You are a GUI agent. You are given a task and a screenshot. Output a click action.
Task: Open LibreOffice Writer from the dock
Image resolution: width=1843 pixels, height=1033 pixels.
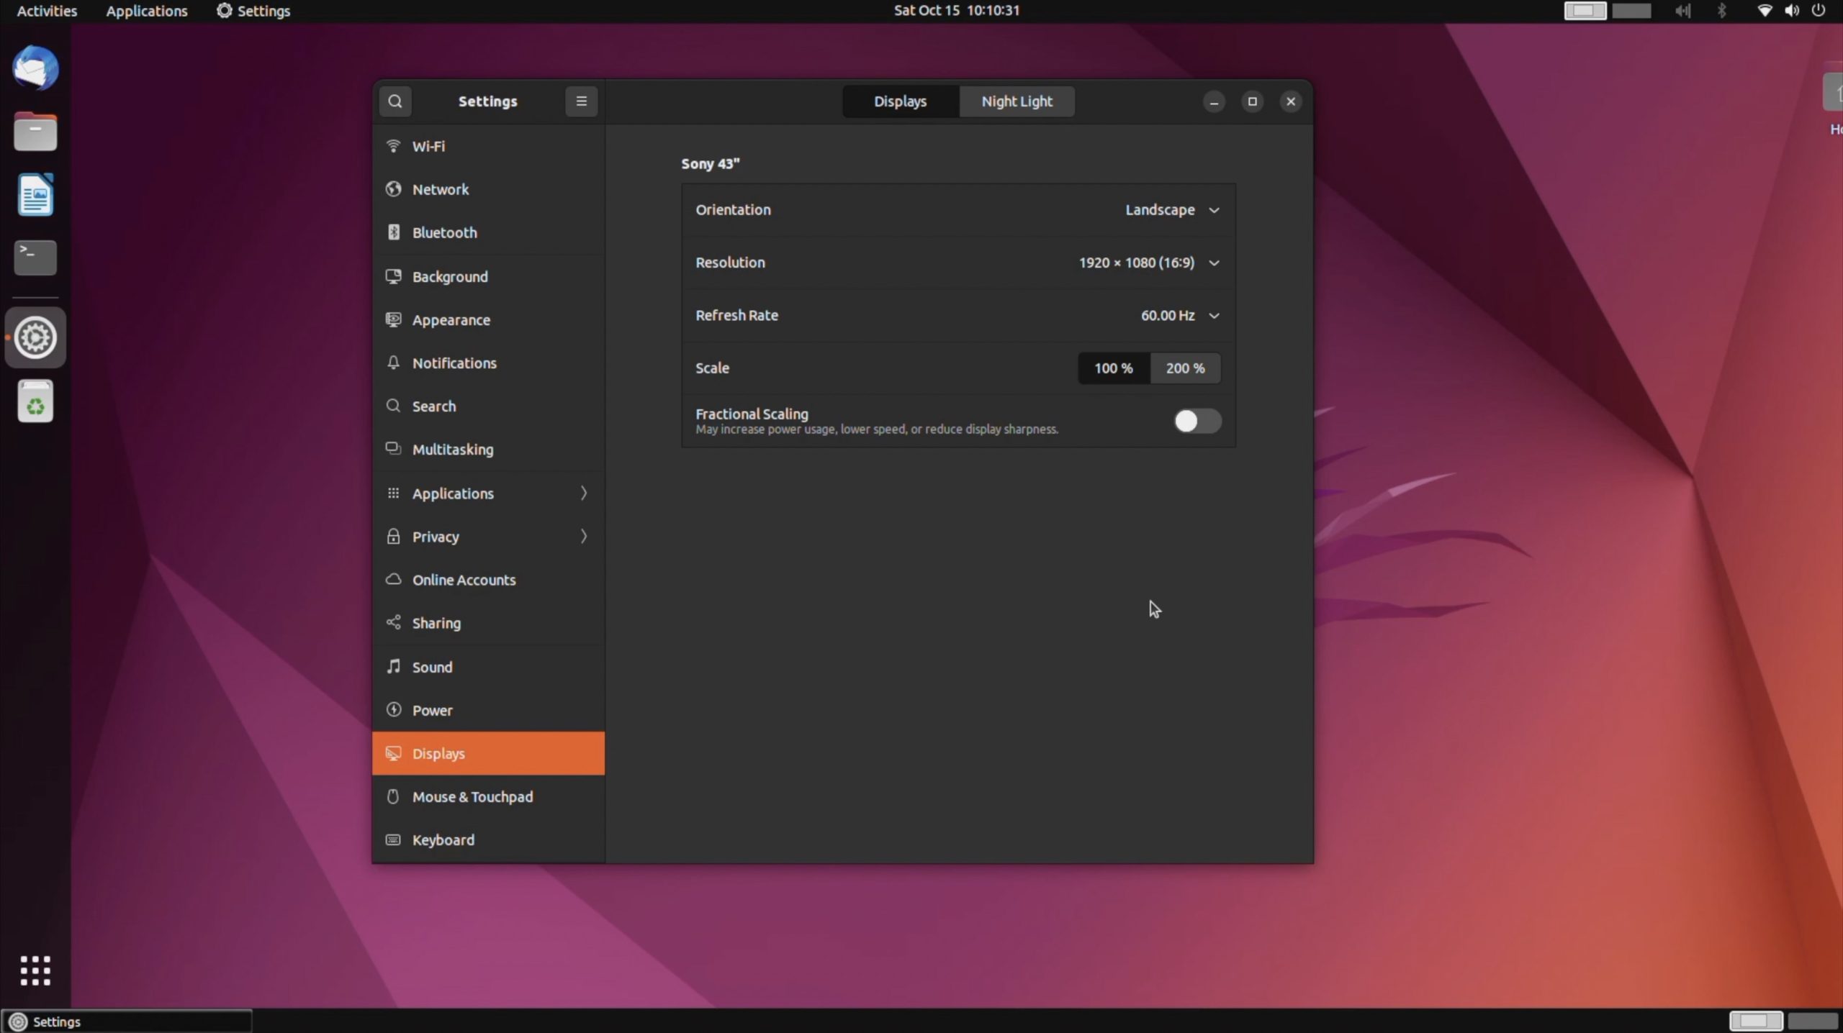35,195
